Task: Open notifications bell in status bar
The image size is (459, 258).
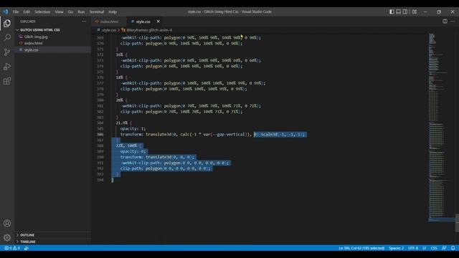Action: 453,248
